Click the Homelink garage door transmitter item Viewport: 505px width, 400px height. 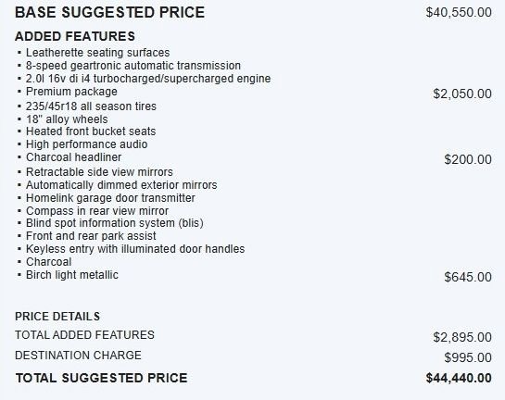click(x=110, y=198)
